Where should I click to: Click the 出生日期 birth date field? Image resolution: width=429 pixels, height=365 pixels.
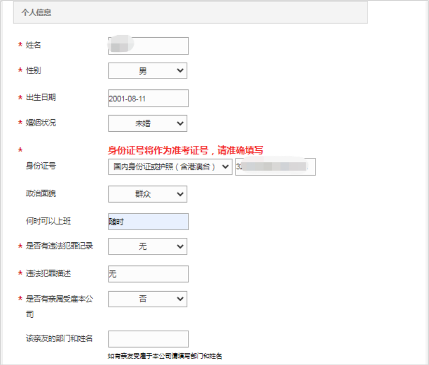tap(148, 99)
